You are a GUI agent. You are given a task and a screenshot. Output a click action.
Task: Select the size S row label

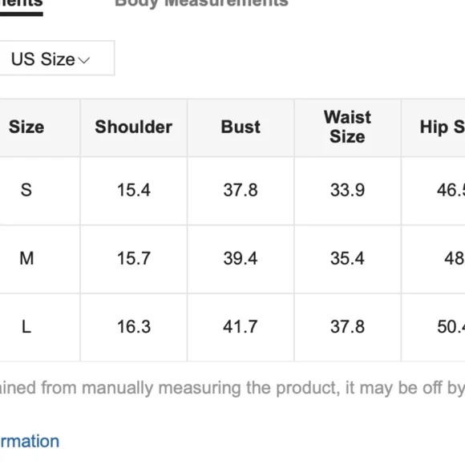click(26, 190)
